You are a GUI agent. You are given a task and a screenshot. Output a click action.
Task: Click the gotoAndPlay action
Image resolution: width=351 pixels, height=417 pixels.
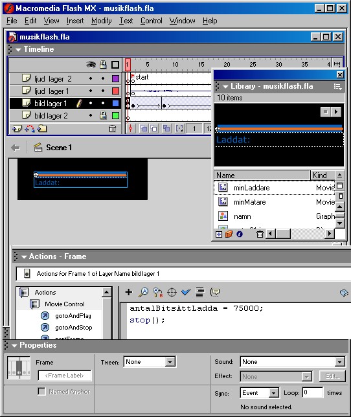73,316
